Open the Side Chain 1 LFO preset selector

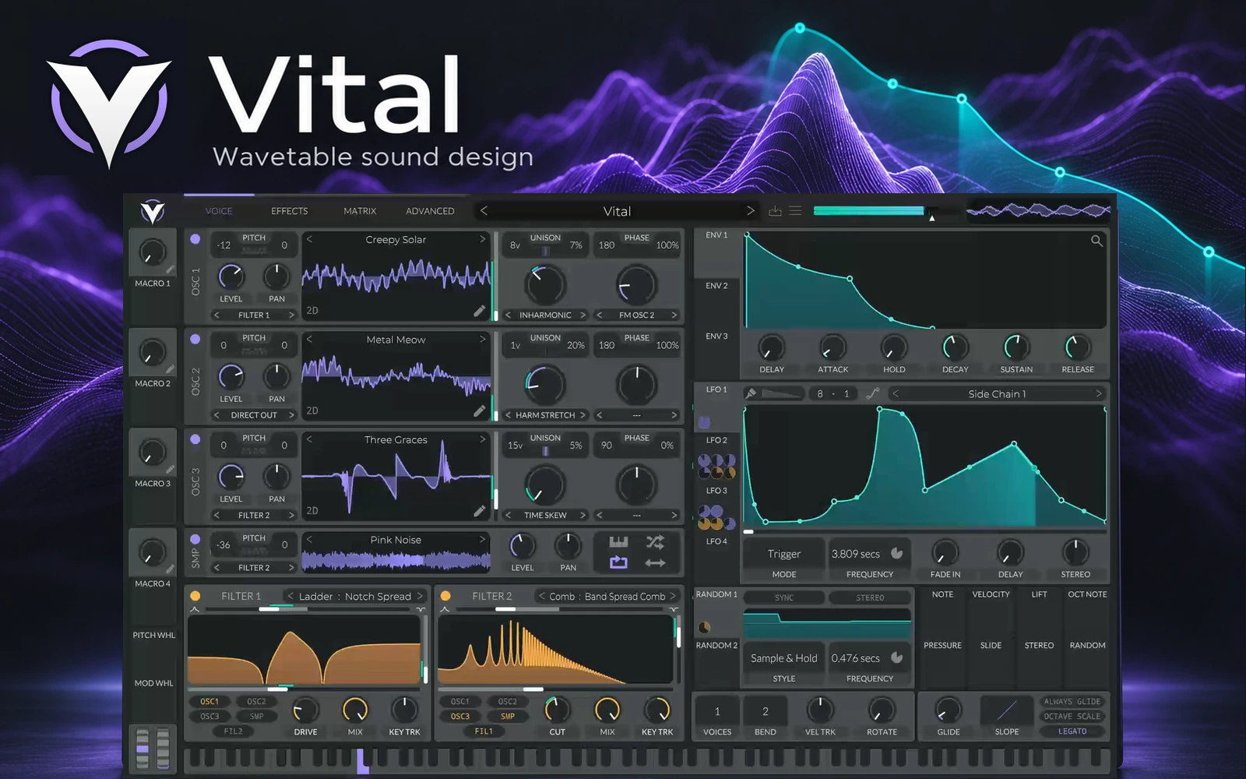point(998,393)
